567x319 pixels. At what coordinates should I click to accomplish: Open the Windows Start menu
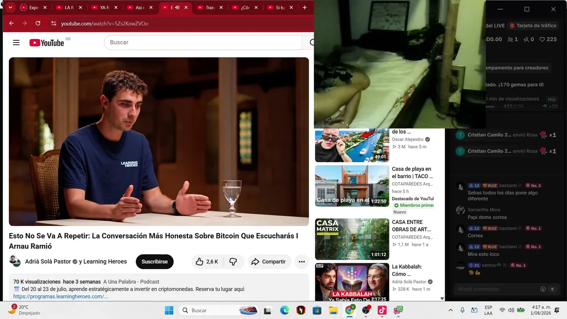169,310
